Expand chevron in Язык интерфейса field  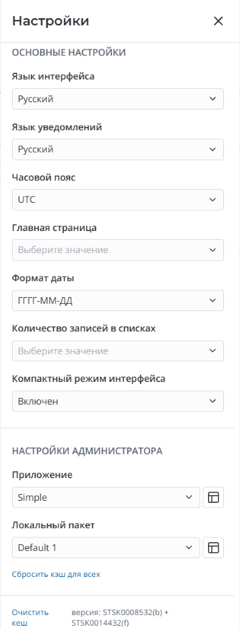(213, 99)
